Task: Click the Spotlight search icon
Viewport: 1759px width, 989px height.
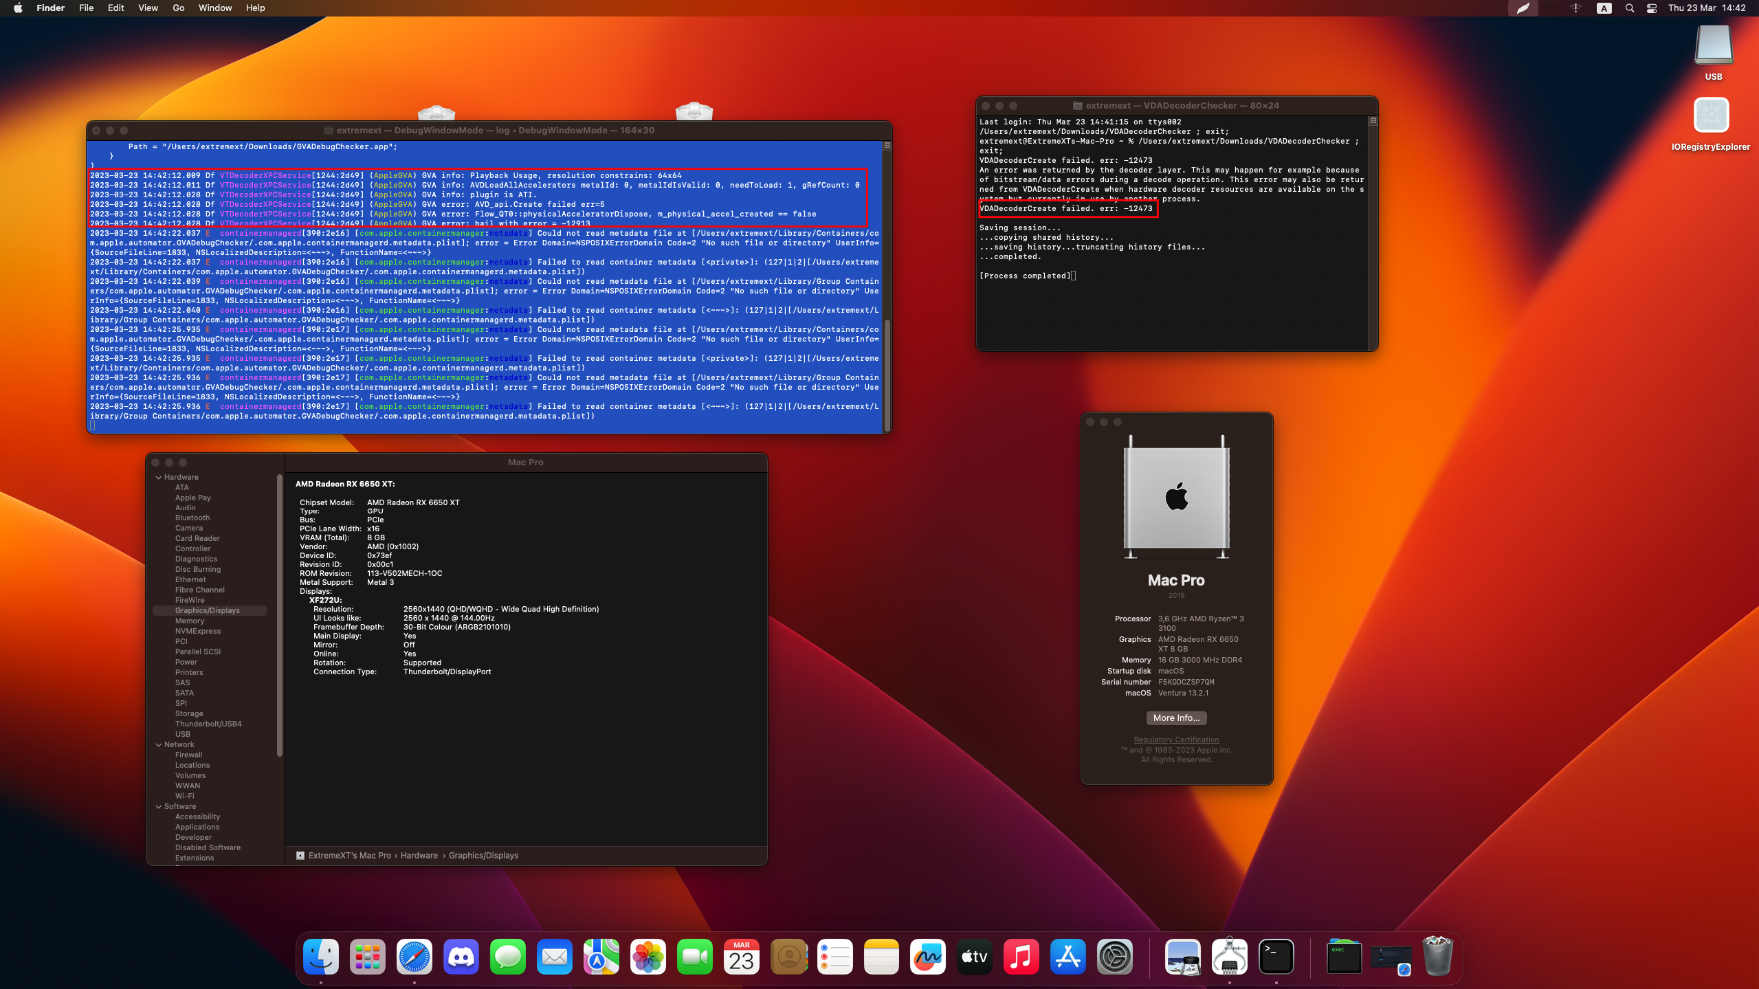Action: tap(1630, 8)
